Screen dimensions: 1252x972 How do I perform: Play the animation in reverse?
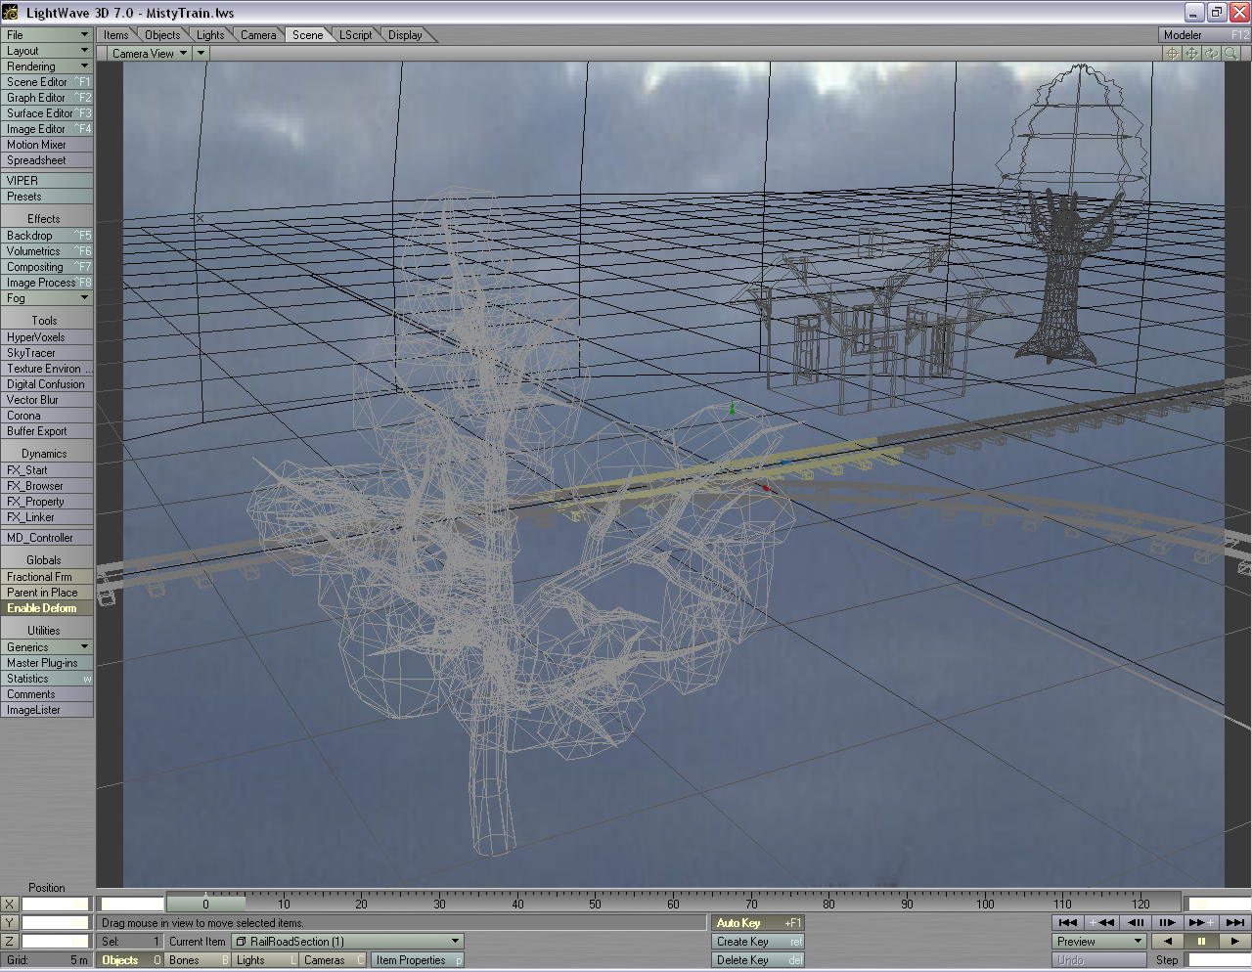coord(1167,942)
